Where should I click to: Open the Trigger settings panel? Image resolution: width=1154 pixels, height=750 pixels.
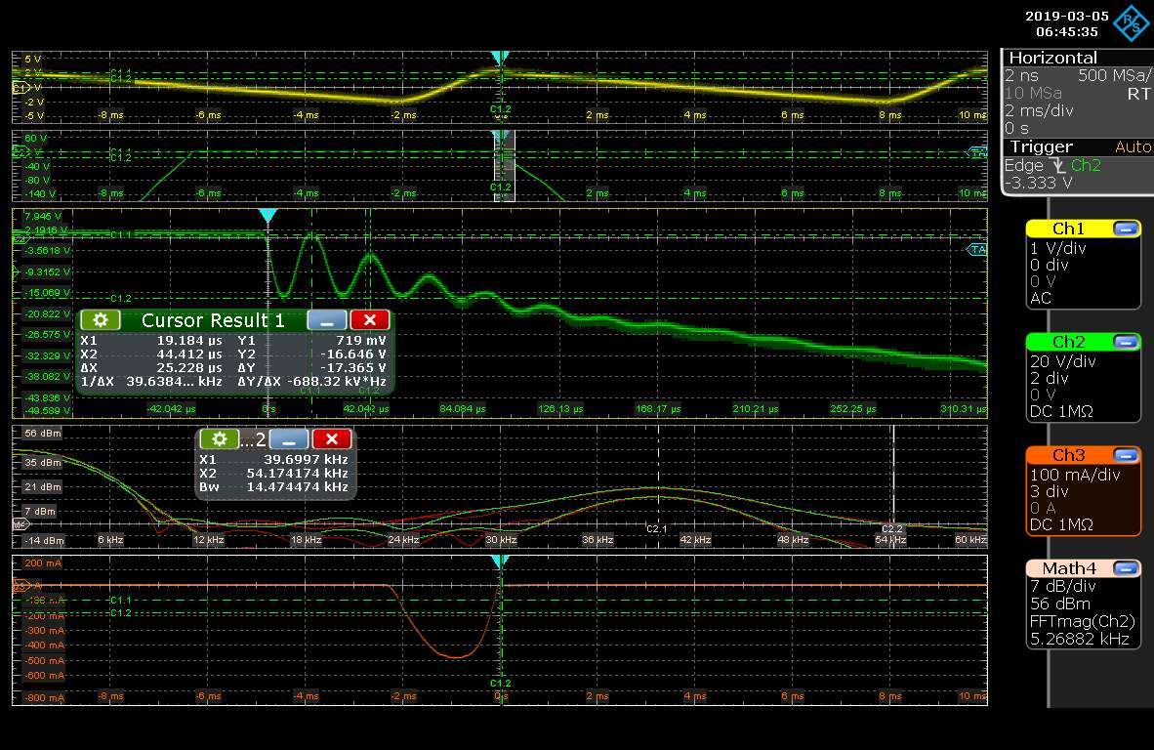[x=1041, y=146]
